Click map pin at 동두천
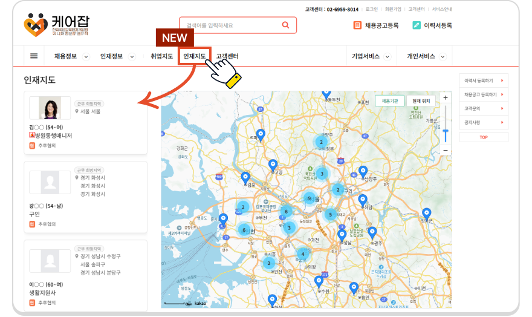The image size is (532, 317). 326,94
